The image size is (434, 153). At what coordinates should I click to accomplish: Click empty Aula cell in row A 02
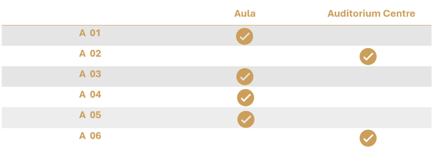[x=245, y=56]
